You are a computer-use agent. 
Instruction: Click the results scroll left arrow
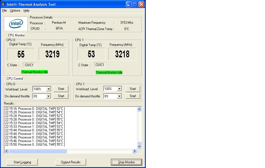(7, 151)
